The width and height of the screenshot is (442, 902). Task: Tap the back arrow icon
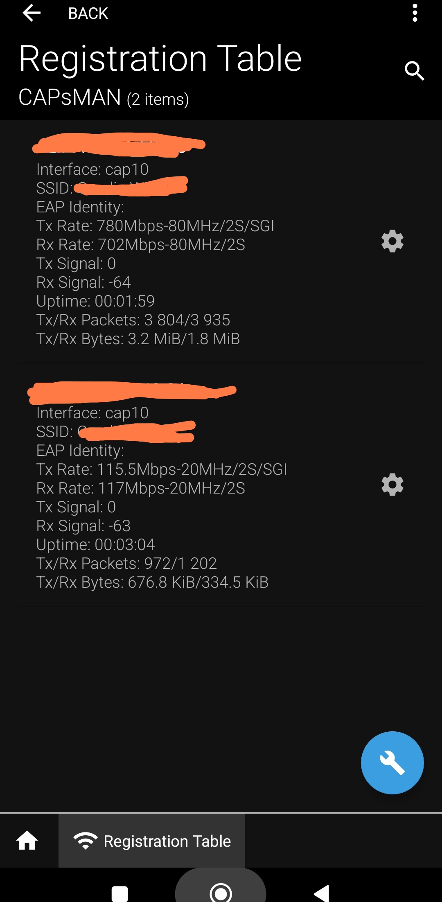pos(32,13)
